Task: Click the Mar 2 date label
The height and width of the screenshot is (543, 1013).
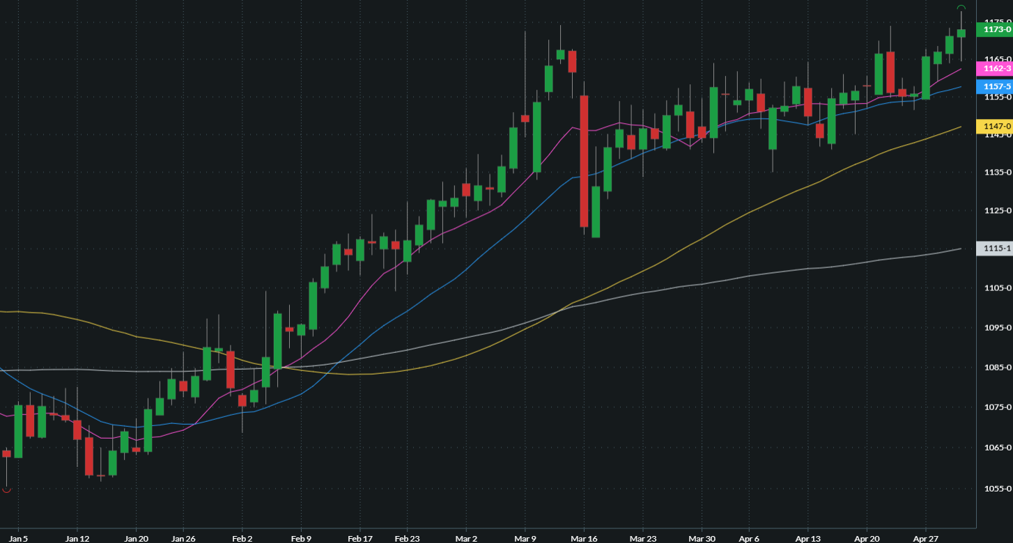Action: tap(465, 537)
